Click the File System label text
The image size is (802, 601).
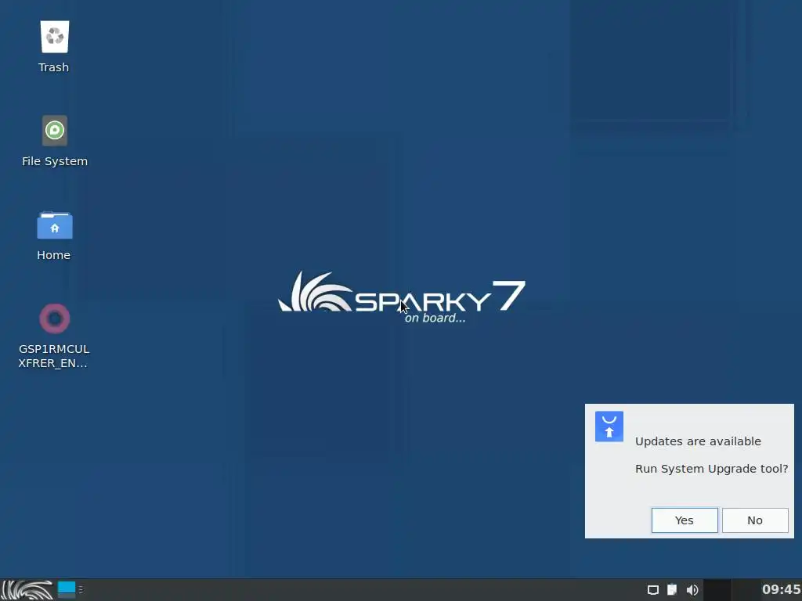(x=55, y=161)
